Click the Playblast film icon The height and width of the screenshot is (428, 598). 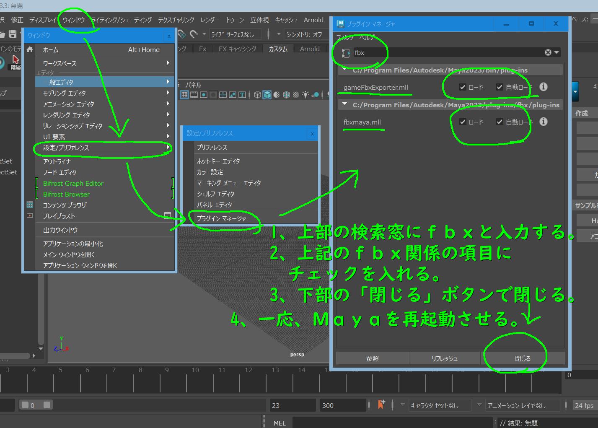[30, 216]
